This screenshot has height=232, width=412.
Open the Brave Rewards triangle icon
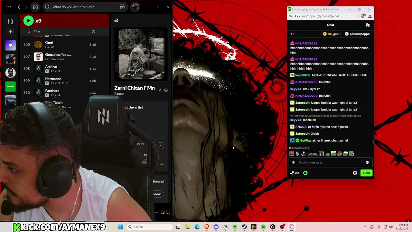(370, 16)
